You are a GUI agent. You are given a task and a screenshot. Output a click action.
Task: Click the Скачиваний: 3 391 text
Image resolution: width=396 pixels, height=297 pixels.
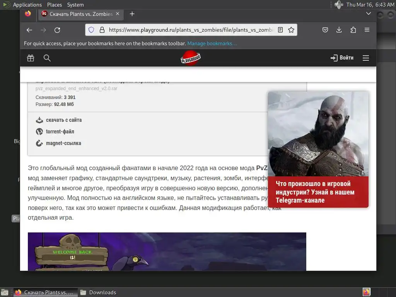[56, 97]
